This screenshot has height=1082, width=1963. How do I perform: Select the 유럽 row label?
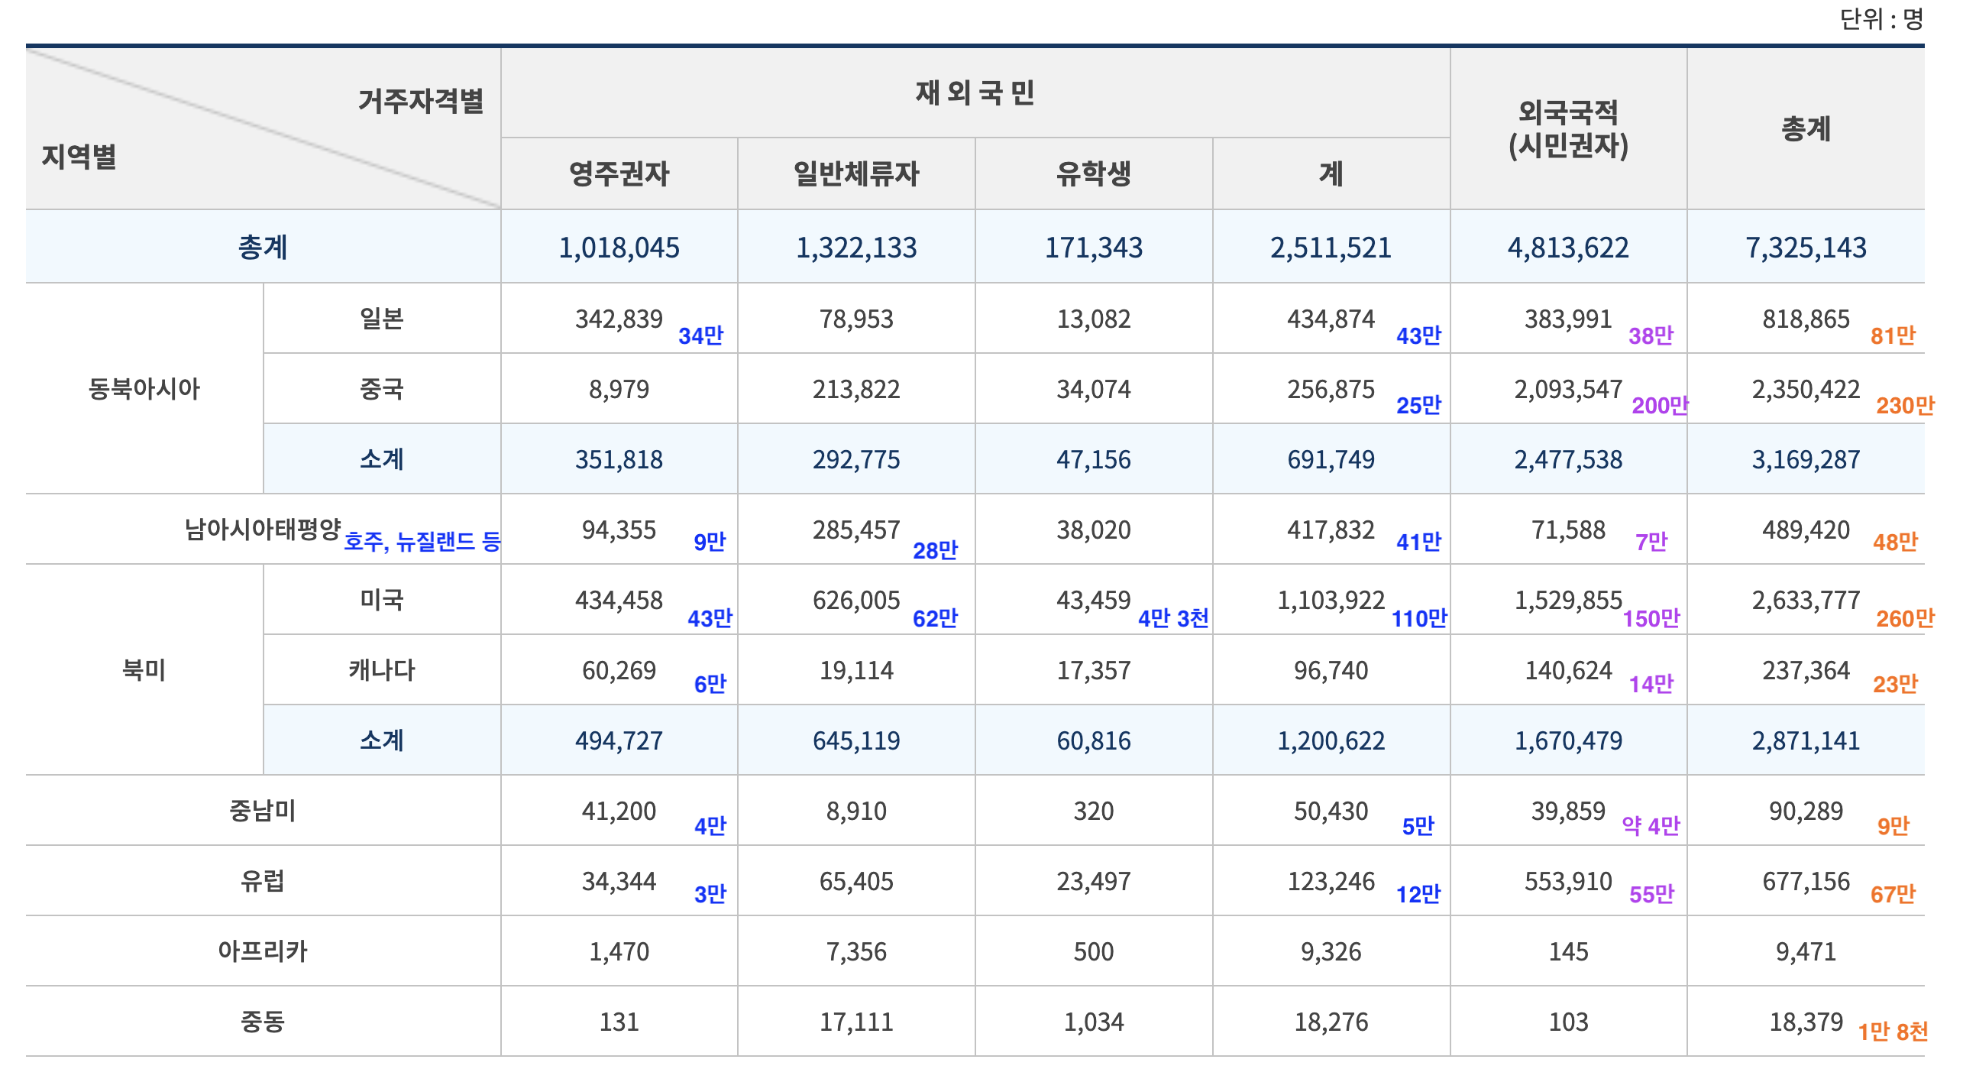coord(262,881)
